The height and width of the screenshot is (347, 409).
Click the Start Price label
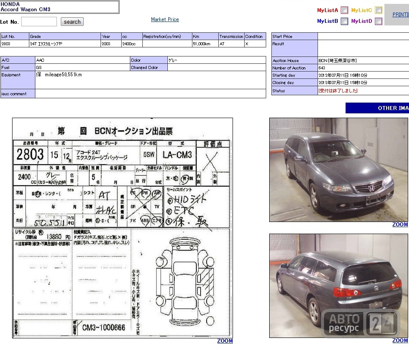295,36
